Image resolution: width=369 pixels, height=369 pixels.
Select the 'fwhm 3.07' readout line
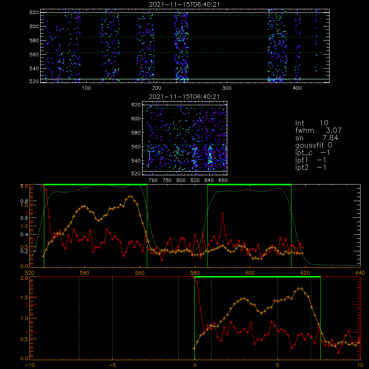tap(318, 130)
